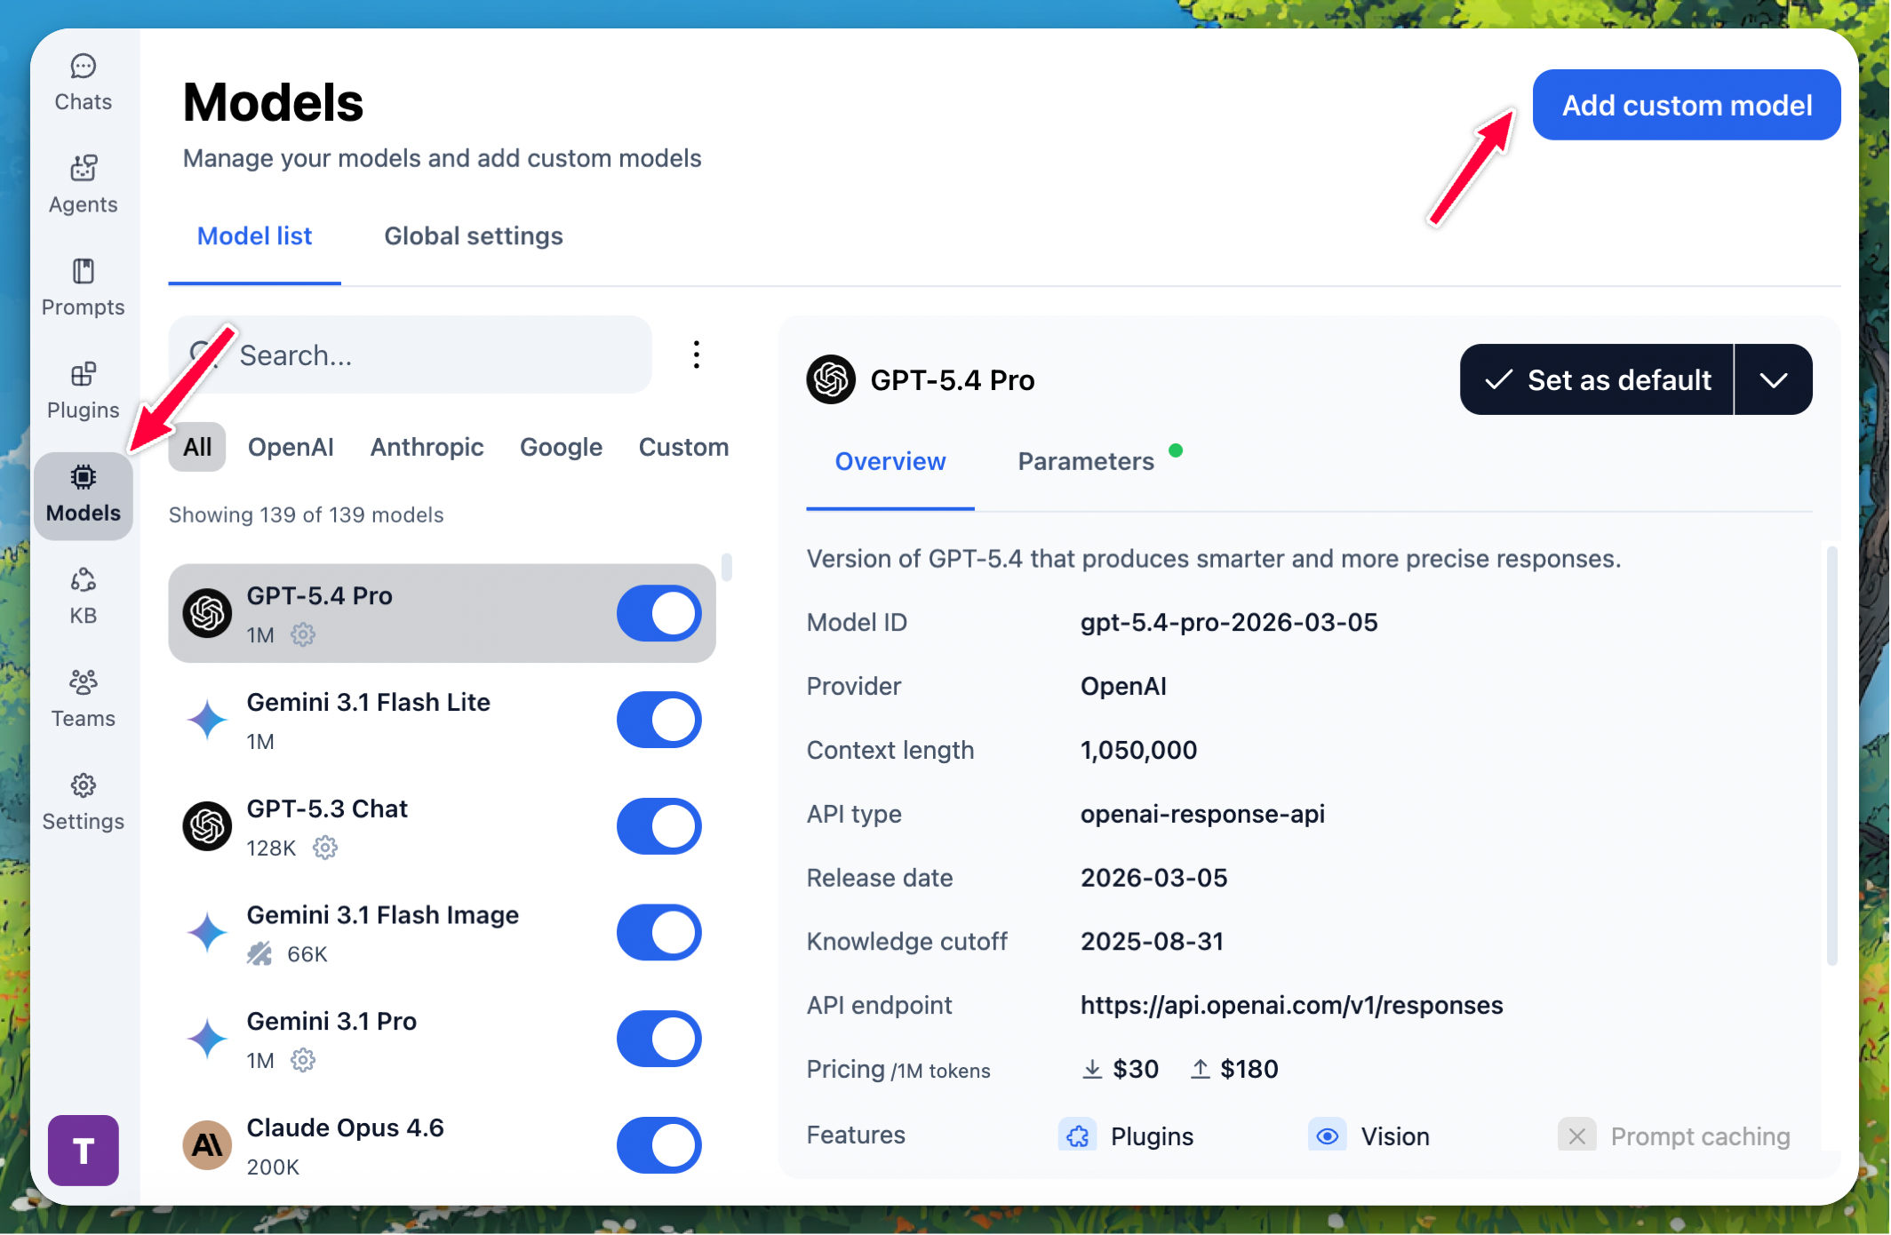Click the Set as default button

[x=1597, y=380]
